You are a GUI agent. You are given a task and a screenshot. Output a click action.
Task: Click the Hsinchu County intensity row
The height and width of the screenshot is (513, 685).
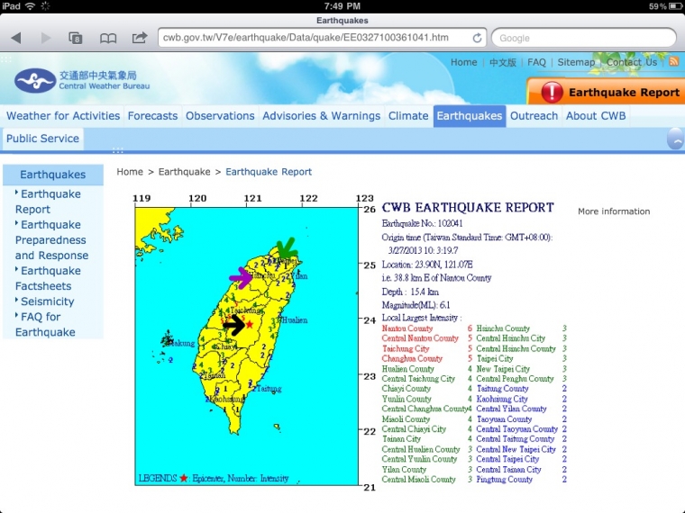pyautogui.click(x=522, y=328)
